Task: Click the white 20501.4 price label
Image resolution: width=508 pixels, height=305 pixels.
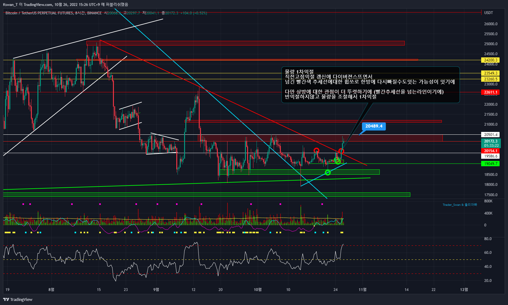Action: pos(491,135)
